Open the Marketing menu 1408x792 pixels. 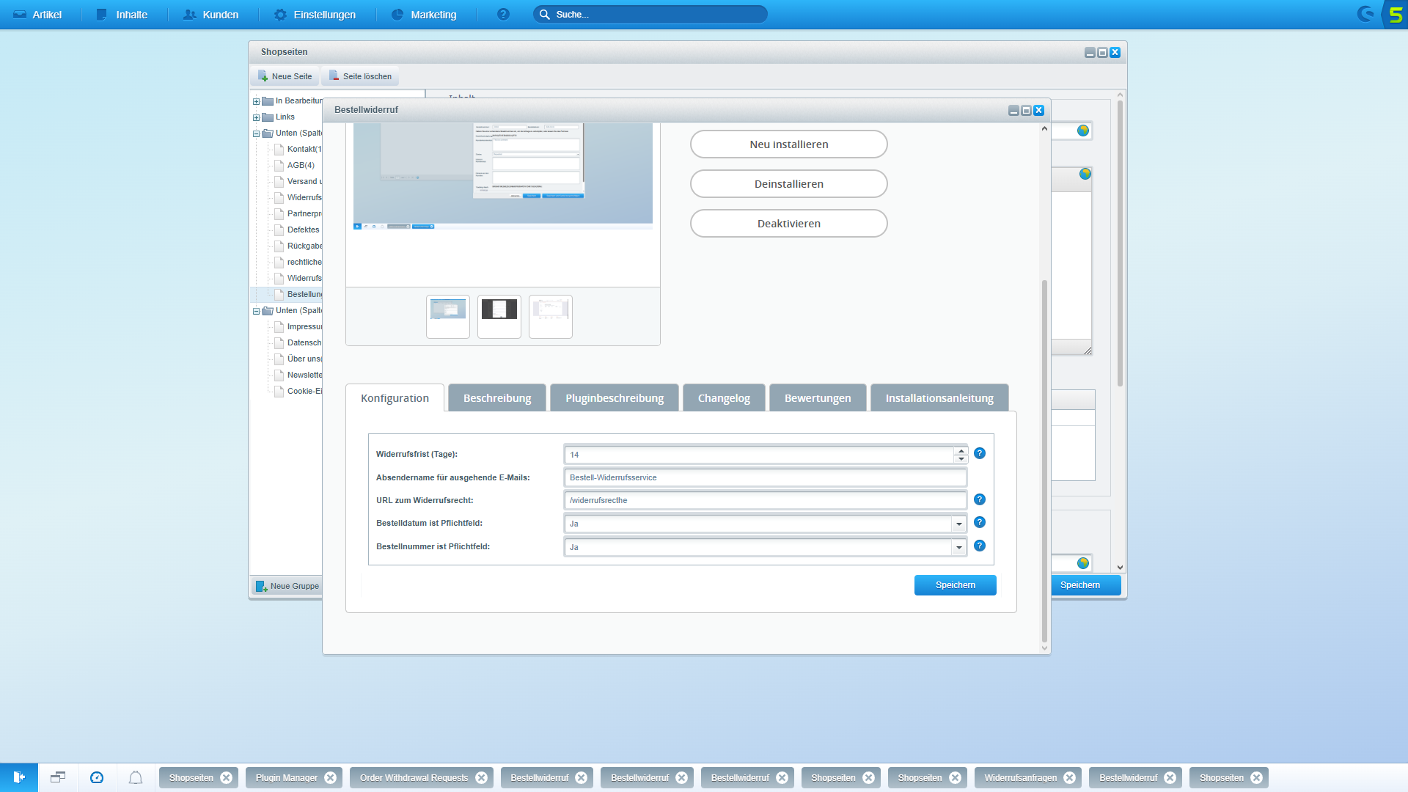pos(424,15)
